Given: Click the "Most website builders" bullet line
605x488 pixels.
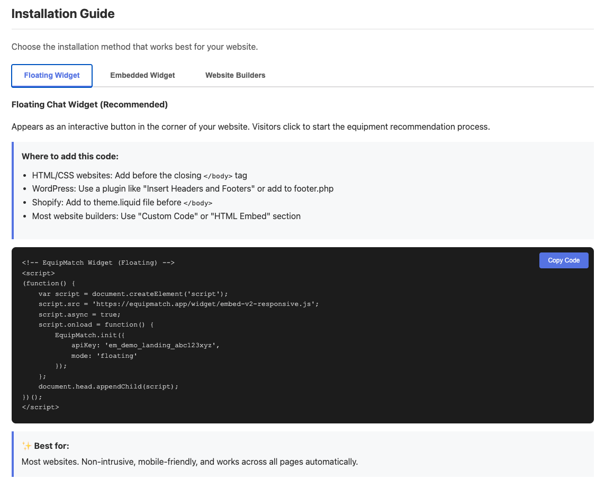Looking at the screenshot, I should 166,216.
